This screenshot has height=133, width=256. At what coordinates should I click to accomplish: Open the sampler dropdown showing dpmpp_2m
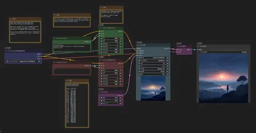coord(153,69)
